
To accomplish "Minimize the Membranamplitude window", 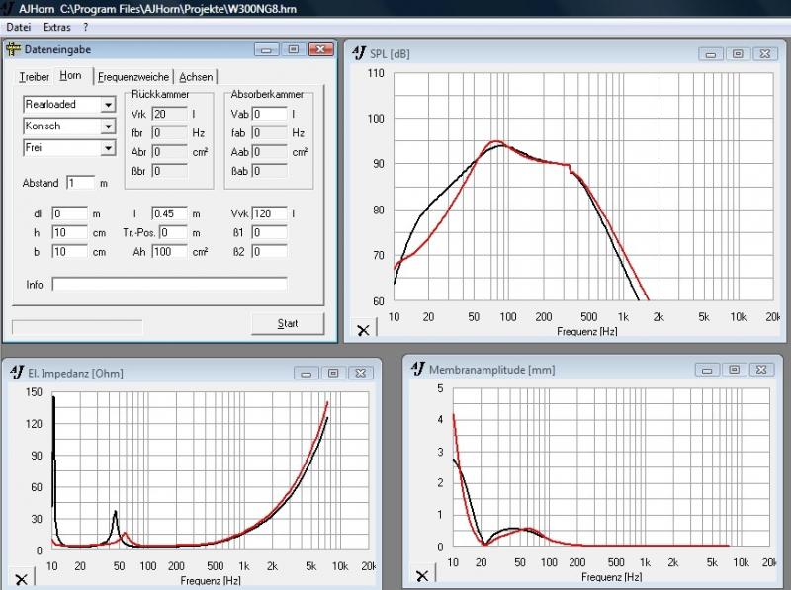I will tap(707, 370).
